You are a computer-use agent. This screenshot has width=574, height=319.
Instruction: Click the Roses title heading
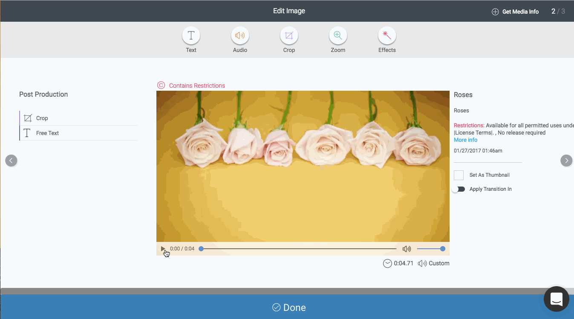click(x=463, y=95)
